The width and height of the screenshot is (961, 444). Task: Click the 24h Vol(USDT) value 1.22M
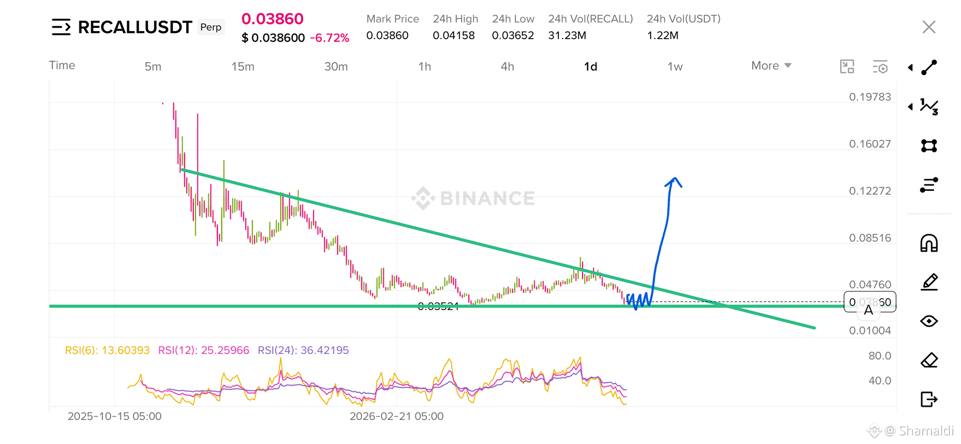point(662,35)
